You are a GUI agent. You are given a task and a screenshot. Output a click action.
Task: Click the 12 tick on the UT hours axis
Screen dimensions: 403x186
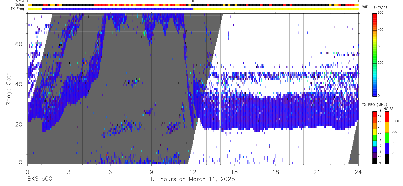point(193,172)
